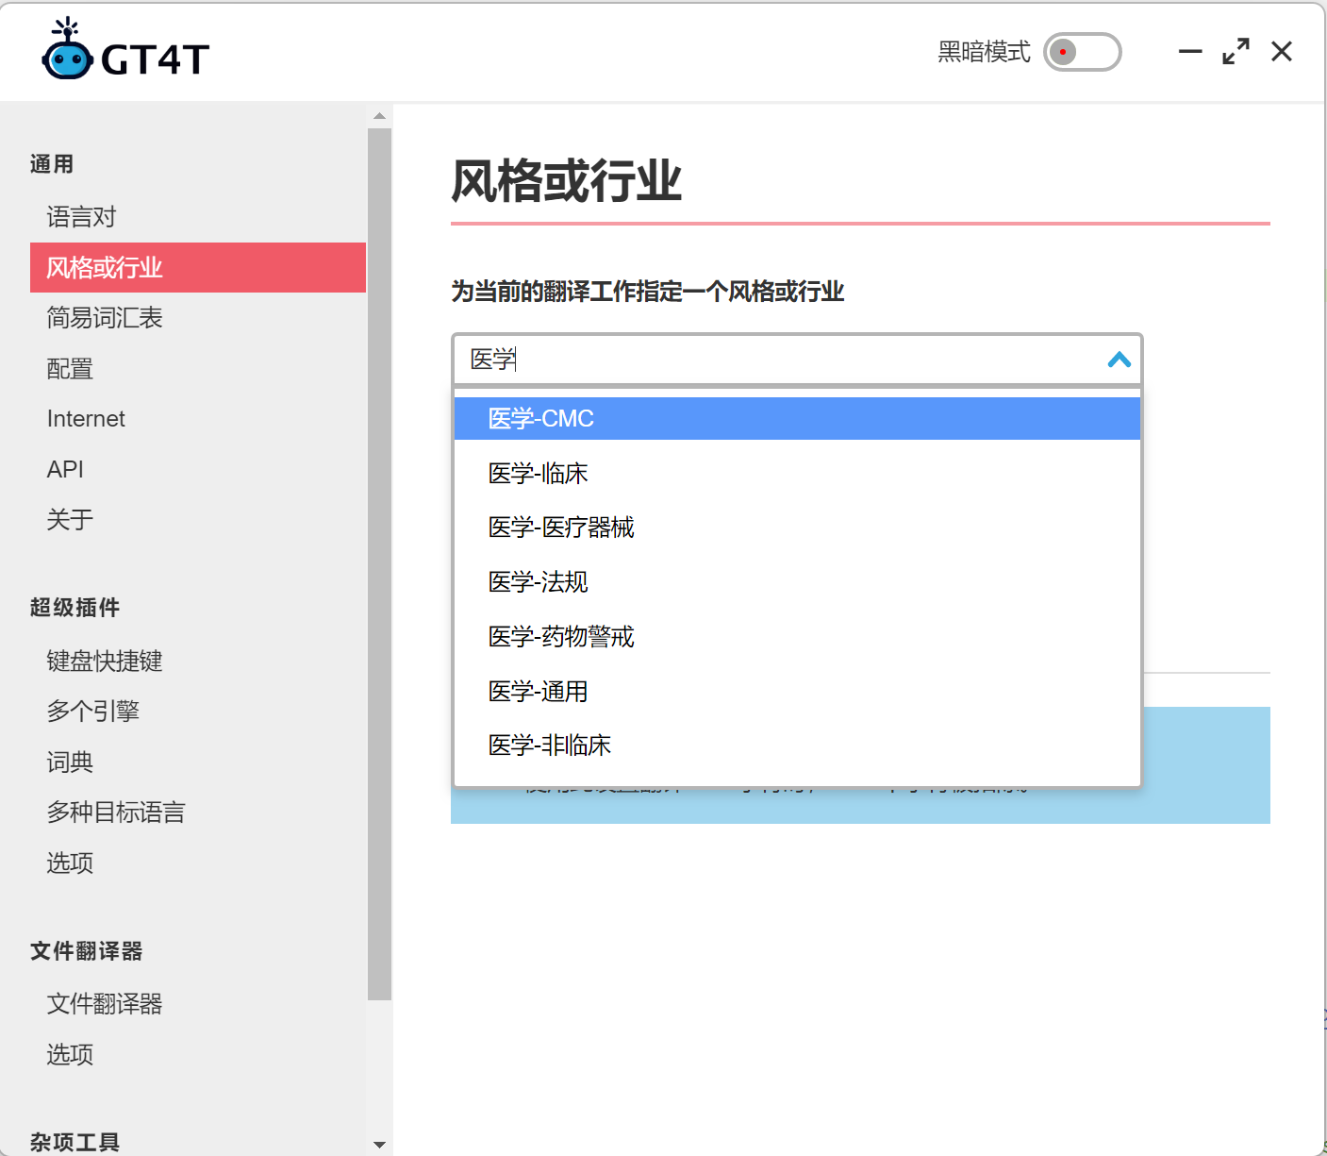Switch to 简易词汇表 section
Viewport: 1327px width, 1156px height.
coord(105,318)
